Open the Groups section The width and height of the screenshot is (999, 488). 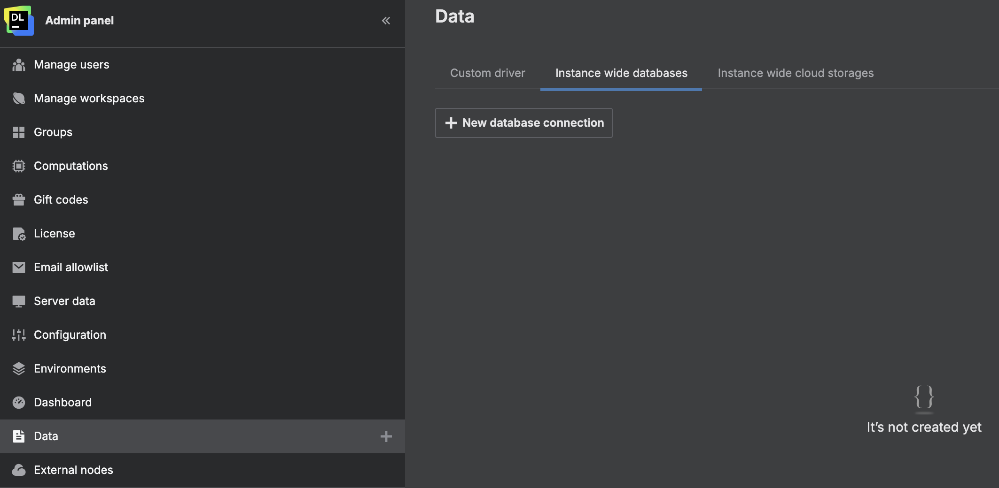pyautogui.click(x=53, y=132)
